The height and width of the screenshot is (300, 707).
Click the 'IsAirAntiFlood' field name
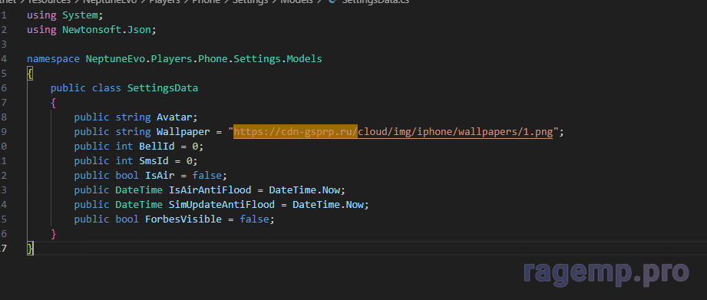coord(210,190)
